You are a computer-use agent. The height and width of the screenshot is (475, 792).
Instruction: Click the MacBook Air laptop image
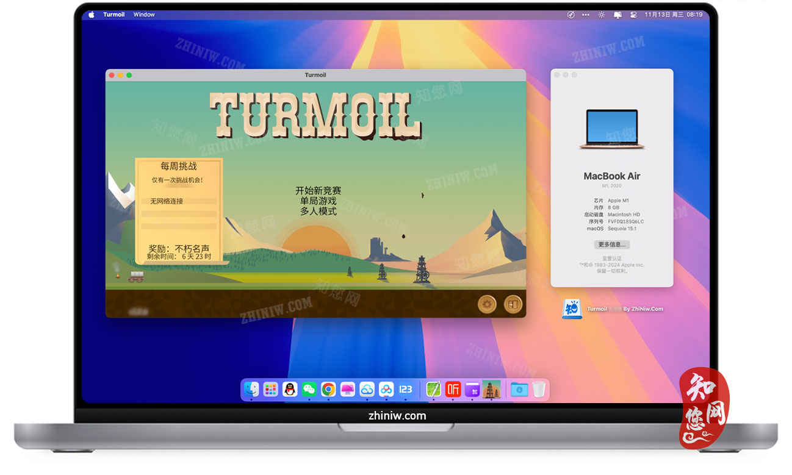click(x=612, y=129)
